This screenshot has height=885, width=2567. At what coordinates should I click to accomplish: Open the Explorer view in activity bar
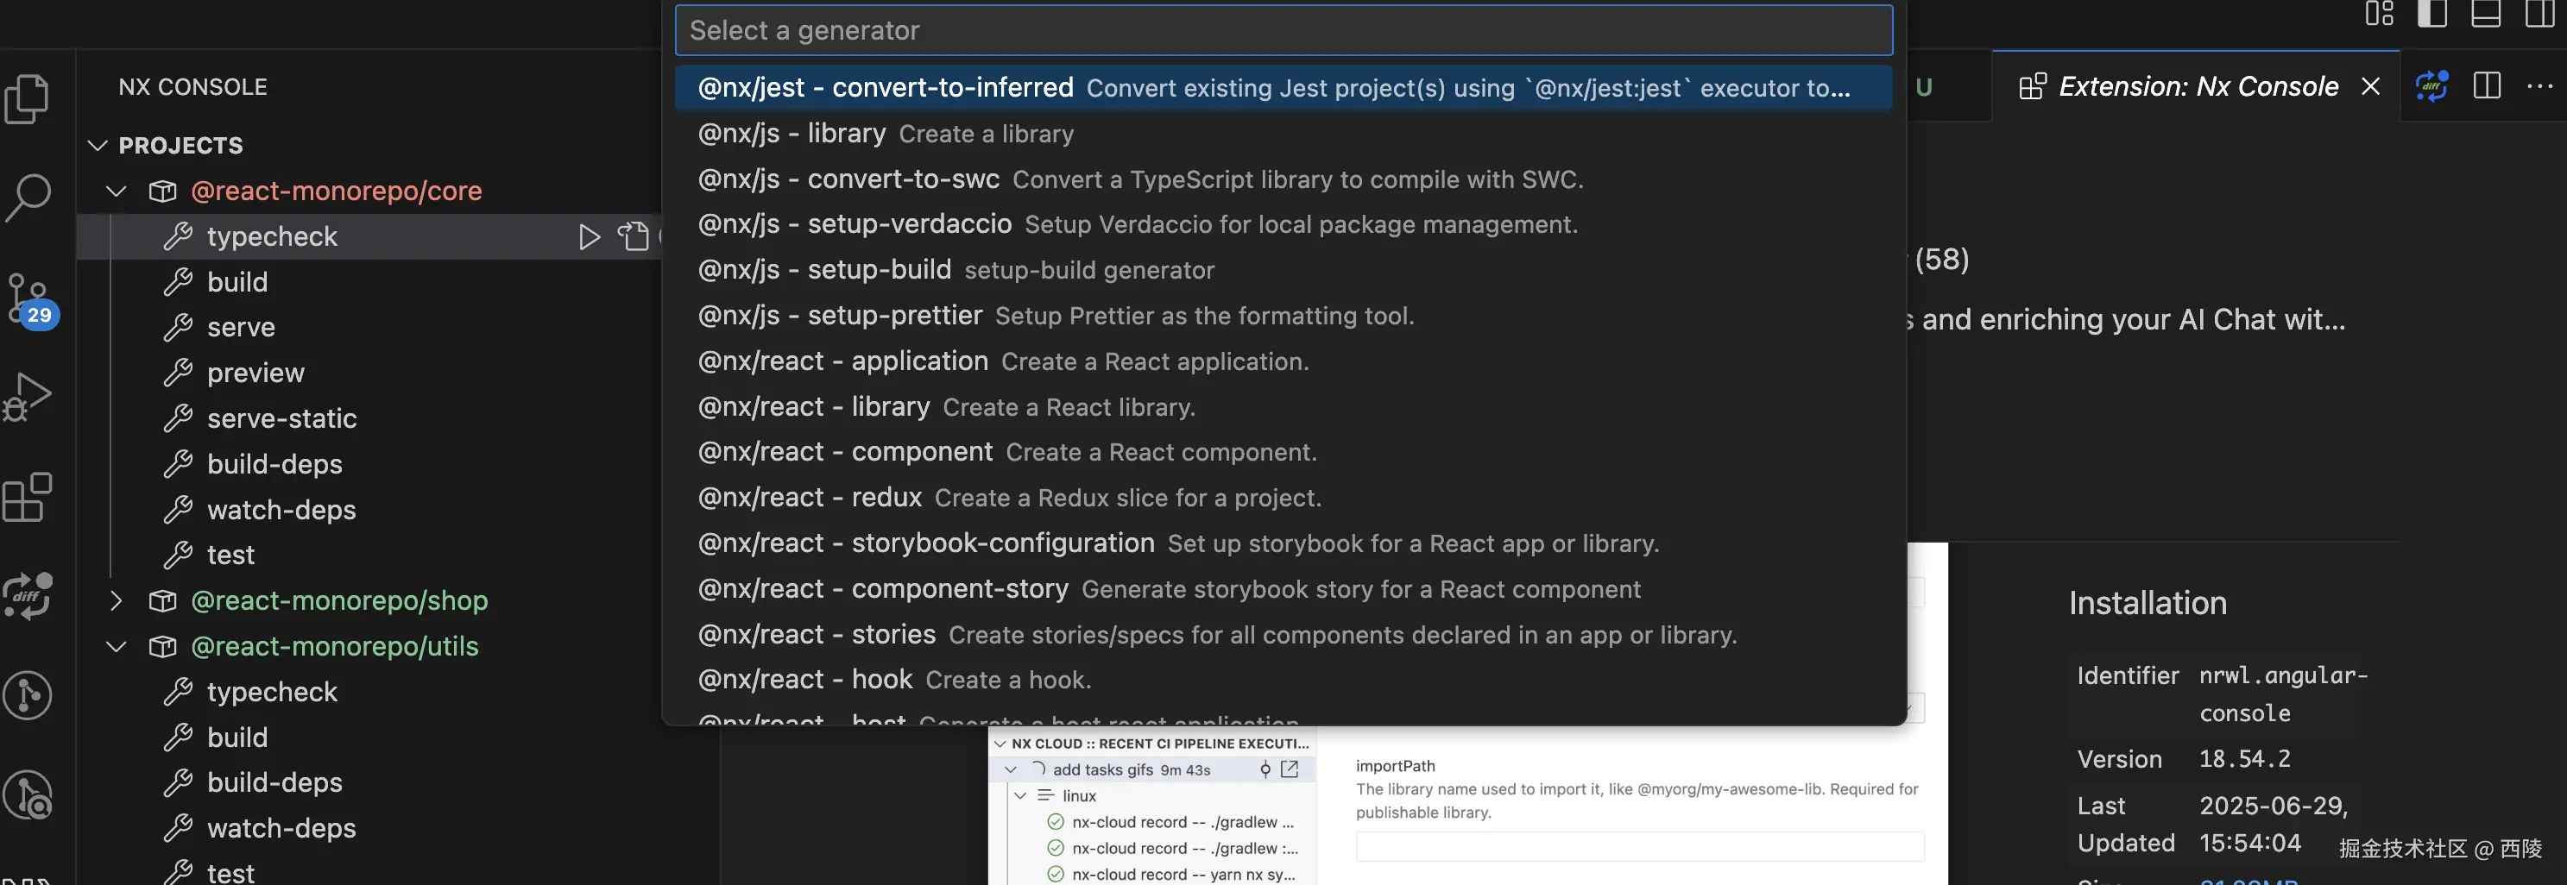[x=28, y=98]
